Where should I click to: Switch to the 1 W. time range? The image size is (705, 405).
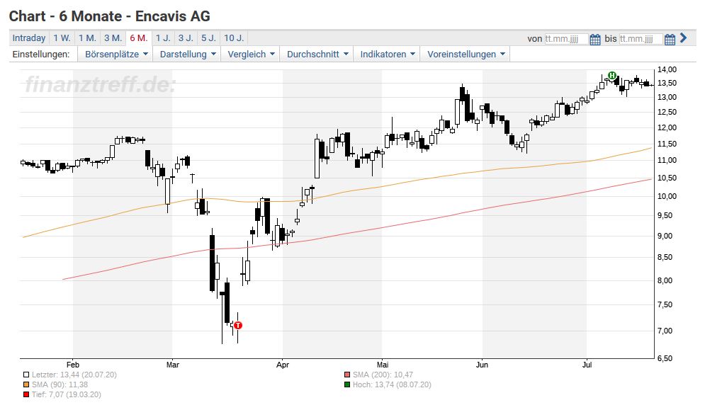click(x=62, y=38)
